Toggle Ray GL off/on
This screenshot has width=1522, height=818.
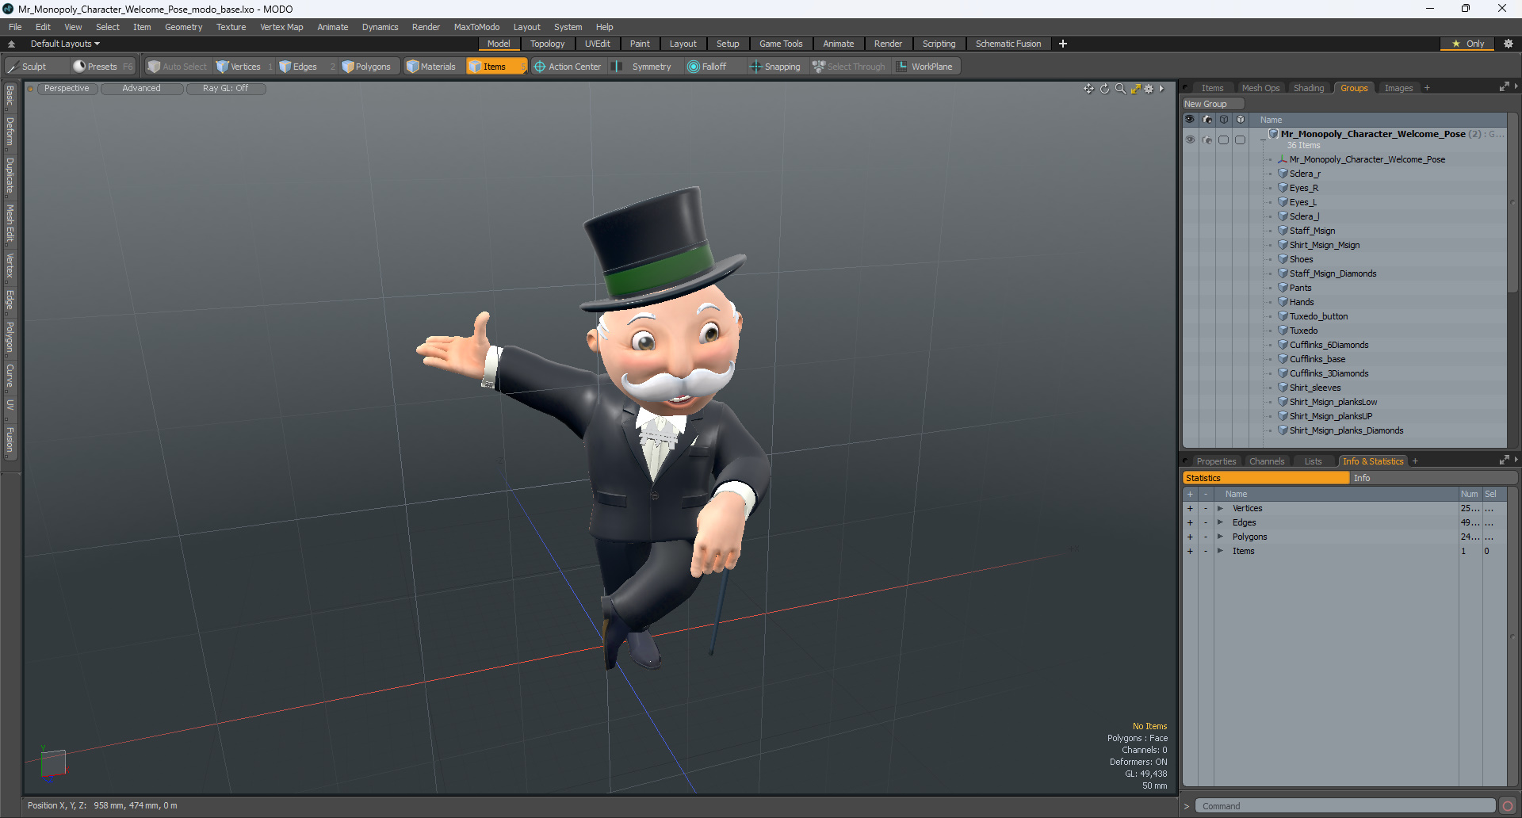[225, 89]
